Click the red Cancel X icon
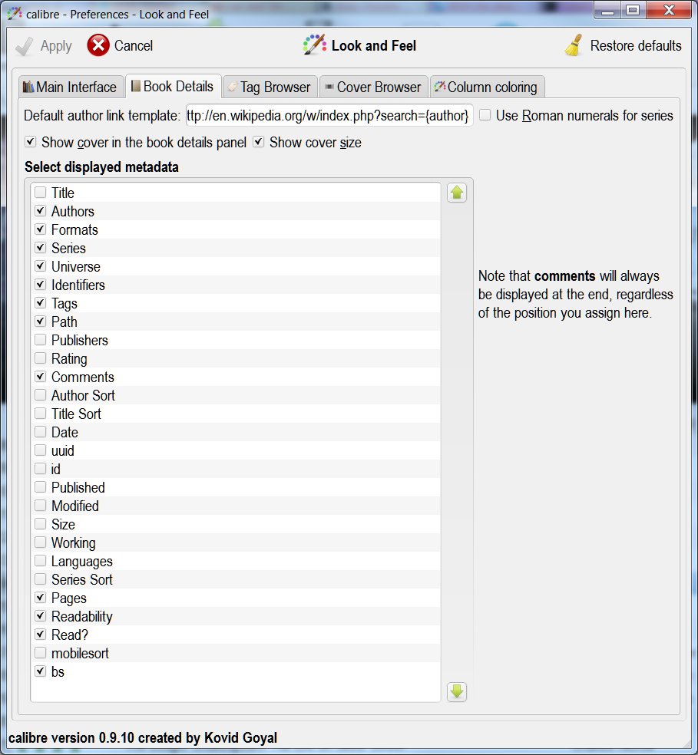 point(98,45)
